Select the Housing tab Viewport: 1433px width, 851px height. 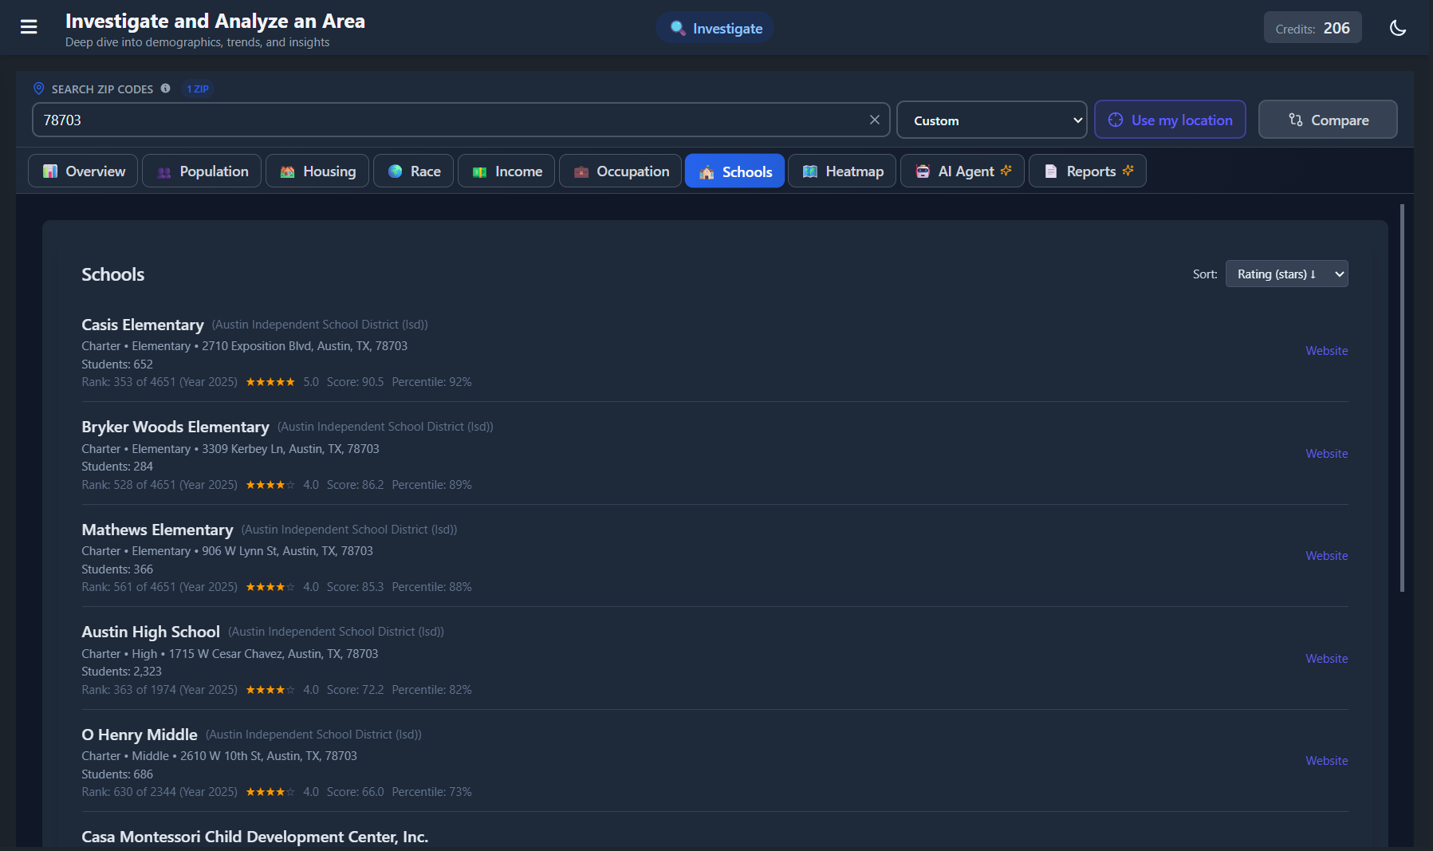tap(317, 171)
